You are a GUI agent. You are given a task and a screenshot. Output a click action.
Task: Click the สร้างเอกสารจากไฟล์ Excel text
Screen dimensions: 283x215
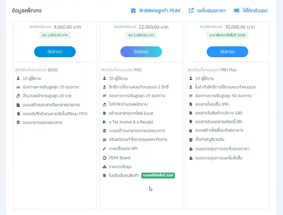coord(131,113)
